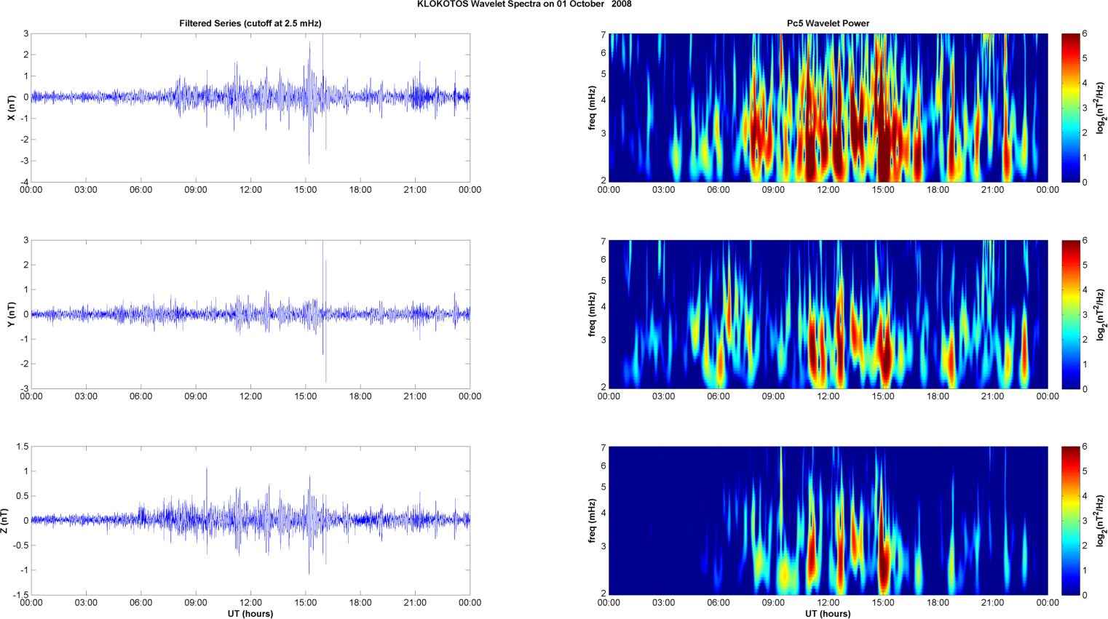Click the colorbar beside the bottom spectrogram
Image resolution: width=1108 pixels, height=619 pixels.
click(x=1071, y=521)
